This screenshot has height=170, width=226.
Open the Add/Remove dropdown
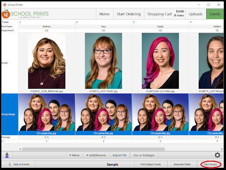click(x=96, y=155)
